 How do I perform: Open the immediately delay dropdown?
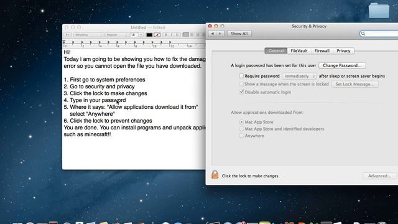pyautogui.click(x=299, y=76)
